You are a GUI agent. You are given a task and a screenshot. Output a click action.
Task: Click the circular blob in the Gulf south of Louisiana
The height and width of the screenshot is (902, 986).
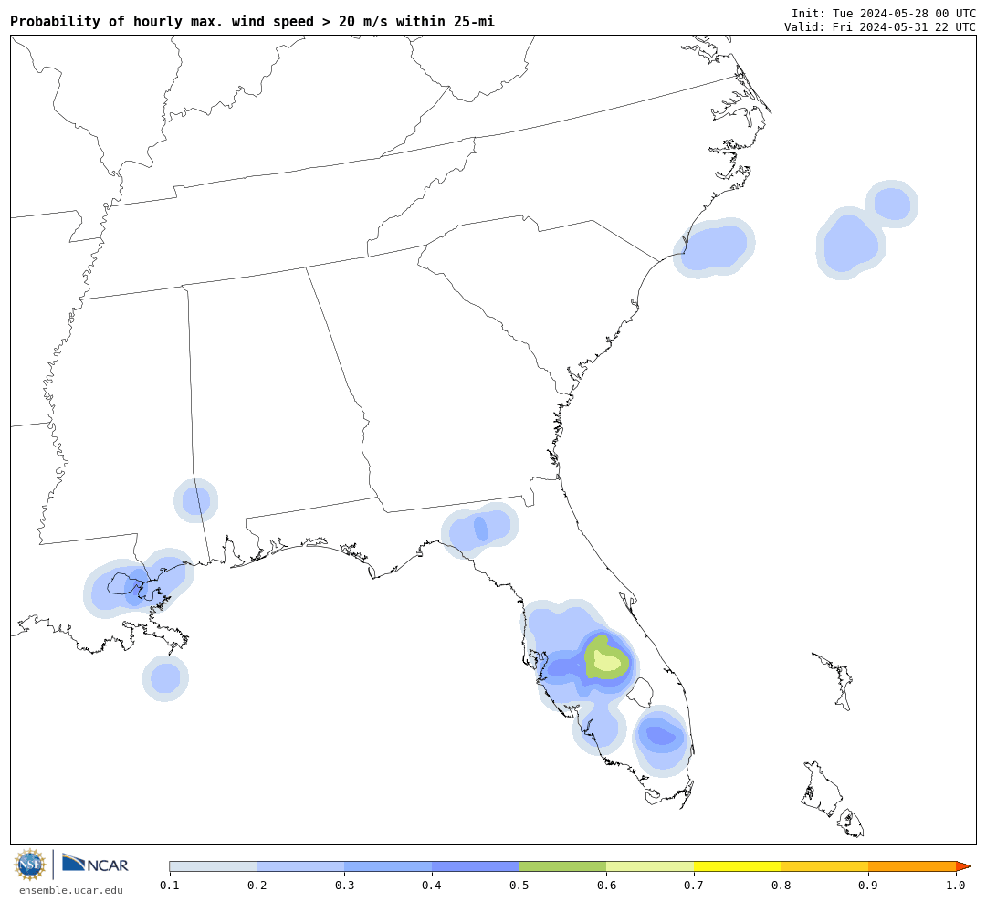point(165,678)
